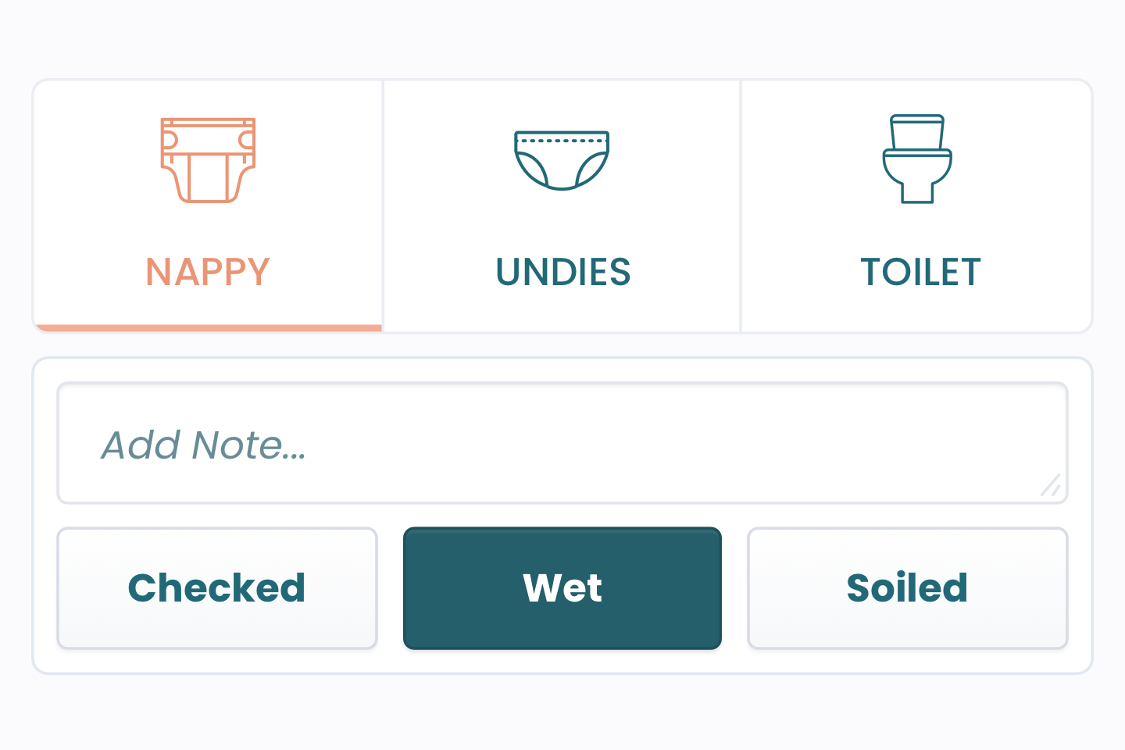Set the nappy status to Soiled
Screen dimensions: 1125x750
(908, 588)
